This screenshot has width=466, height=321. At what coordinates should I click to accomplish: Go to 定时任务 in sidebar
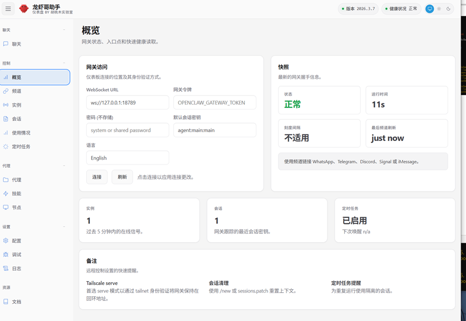click(20, 147)
